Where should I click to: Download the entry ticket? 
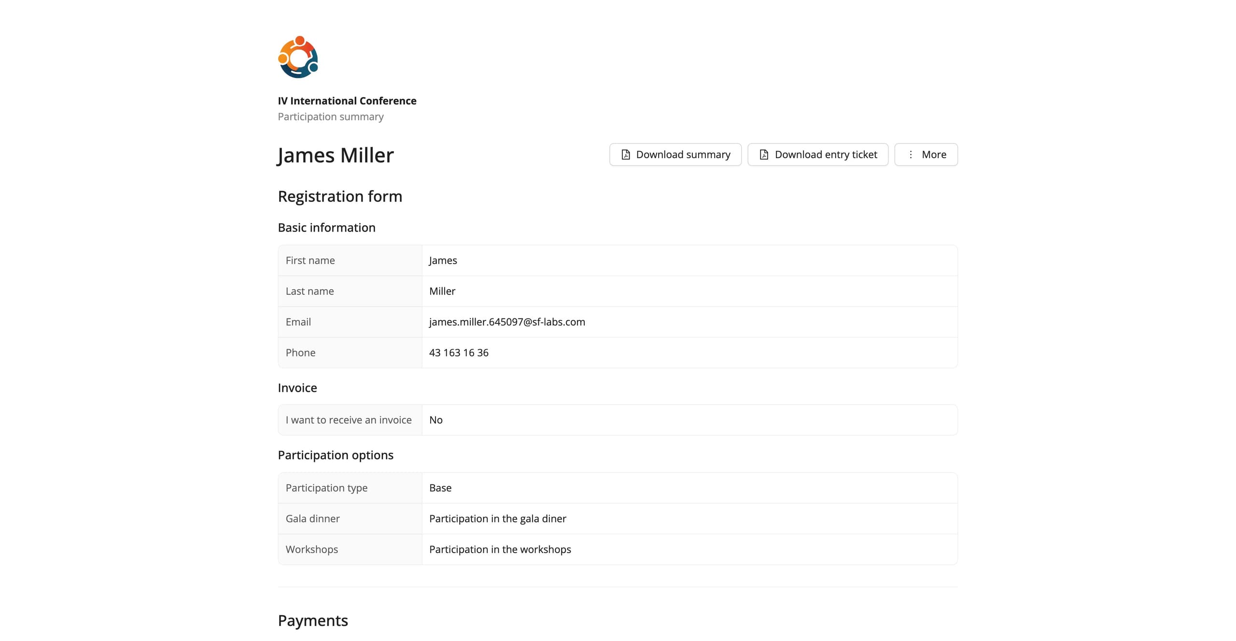817,154
